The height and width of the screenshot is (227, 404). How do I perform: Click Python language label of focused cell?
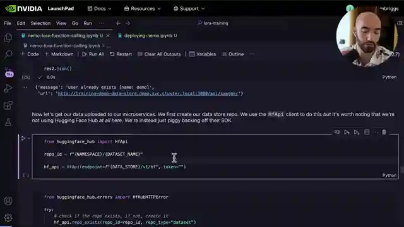tap(389, 175)
